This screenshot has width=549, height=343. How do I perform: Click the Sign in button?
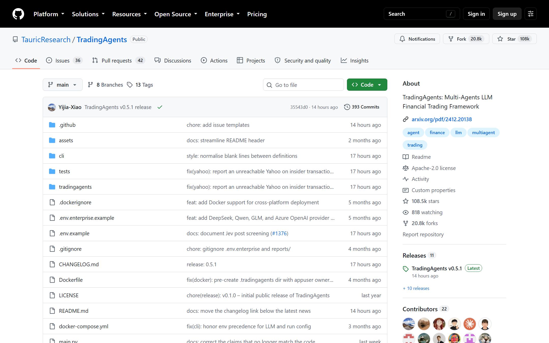click(x=476, y=14)
